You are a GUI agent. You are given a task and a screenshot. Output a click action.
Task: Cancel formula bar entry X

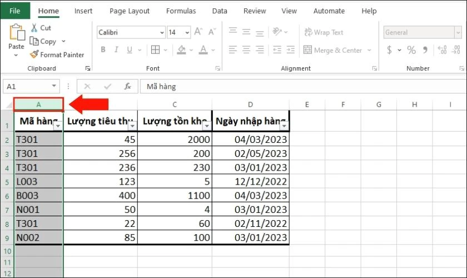point(87,86)
